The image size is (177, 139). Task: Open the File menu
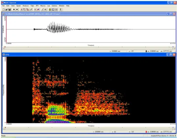[3, 6]
